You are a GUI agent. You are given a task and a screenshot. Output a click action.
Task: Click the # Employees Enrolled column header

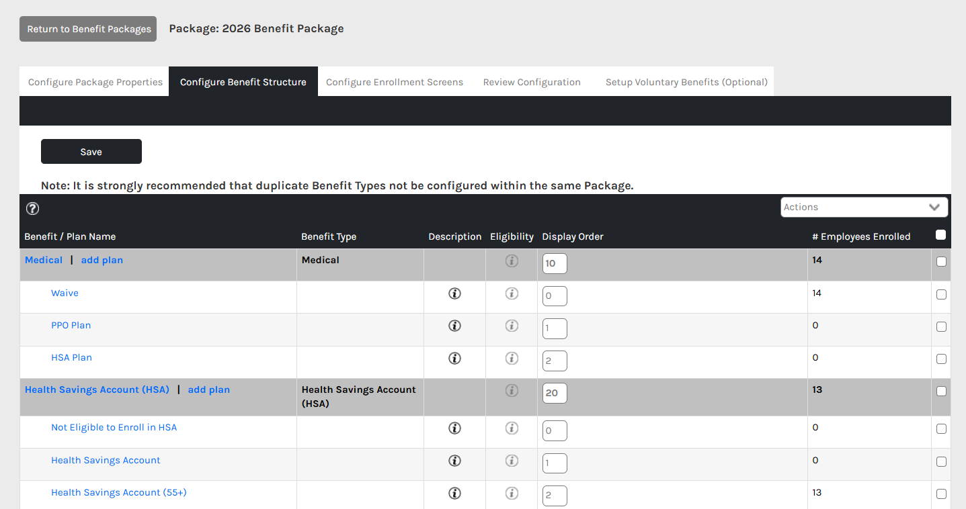(861, 236)
